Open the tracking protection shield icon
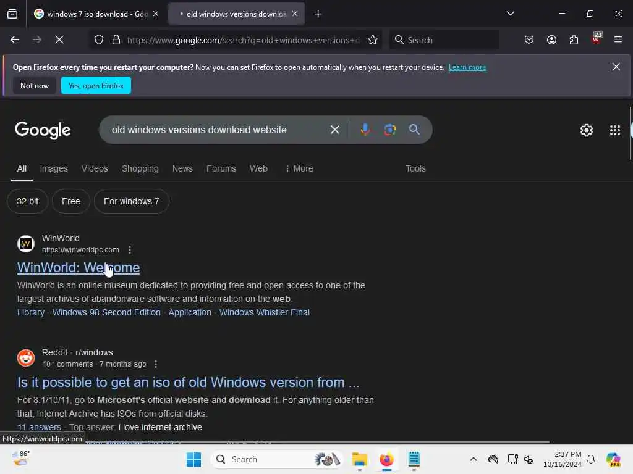This screenshot has width=633, height=474. point(99,40)
